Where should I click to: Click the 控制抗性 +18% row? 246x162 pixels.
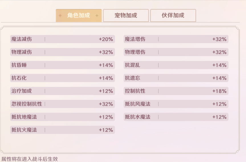[x=176, y=91]
